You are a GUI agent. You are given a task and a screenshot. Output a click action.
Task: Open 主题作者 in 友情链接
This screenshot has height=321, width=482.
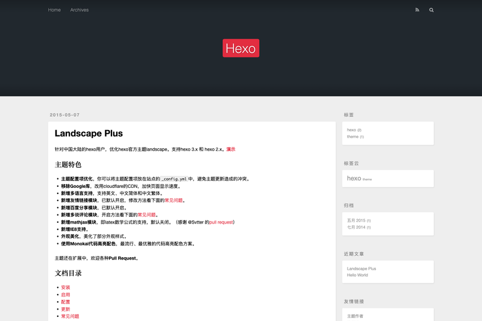355,316
